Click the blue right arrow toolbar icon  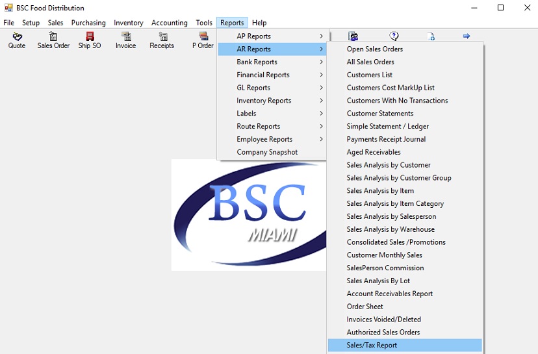(467, 36)
